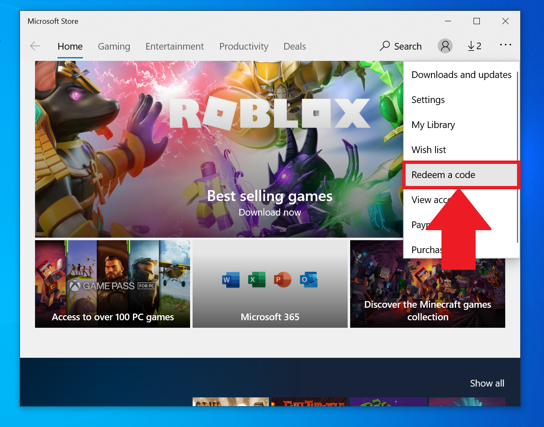Open the Deals tab
Viewport: 544px width, 427px height.
(295, 46)
